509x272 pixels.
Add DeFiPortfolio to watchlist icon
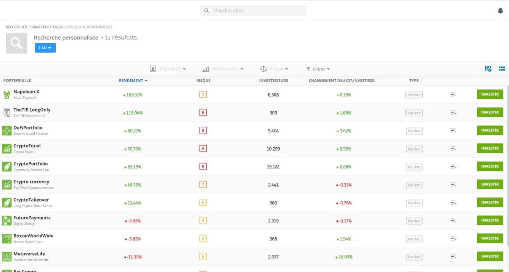(453, 131)
